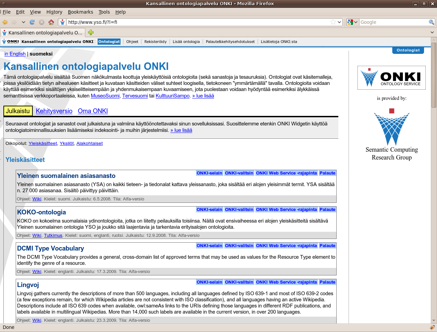Jump to Yleiskäsitteet shortcut link

pyautogui.click(x=43, y=144)
